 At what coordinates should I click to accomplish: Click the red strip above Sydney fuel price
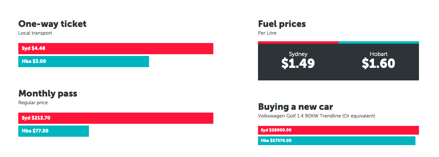tap(298, 42)
